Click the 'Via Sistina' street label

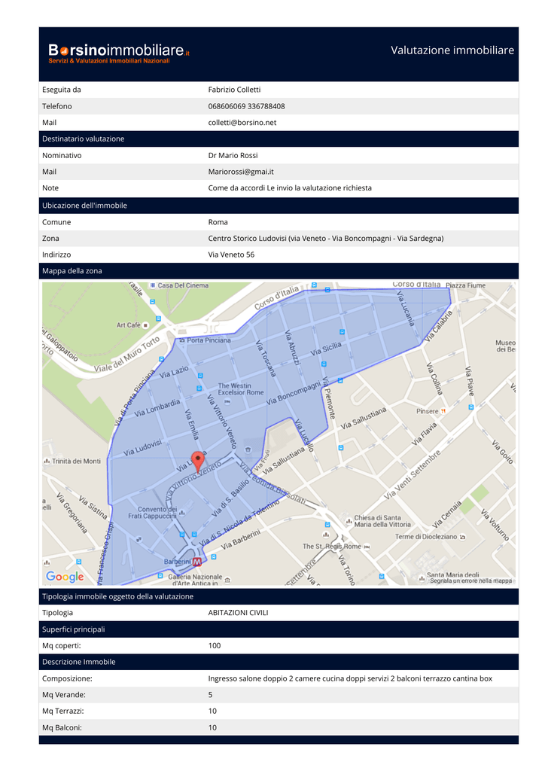pyautogui.click(x=93, y=508)
